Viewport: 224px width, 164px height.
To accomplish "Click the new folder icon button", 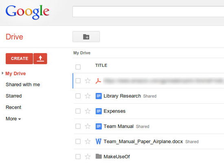I will coord(86,37).
